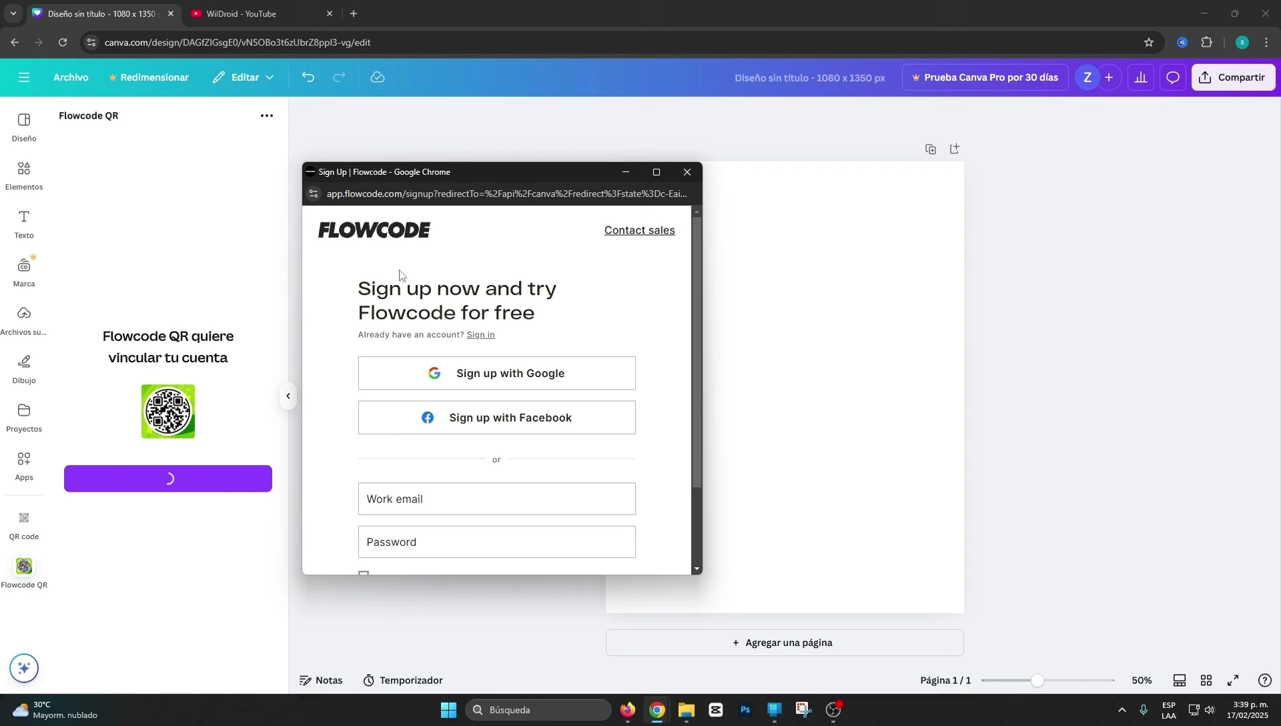The height and width of the screenshot is (726, 1281).
Task: Open the Archivos subidos sidebar panel
Action: (24, 321)
